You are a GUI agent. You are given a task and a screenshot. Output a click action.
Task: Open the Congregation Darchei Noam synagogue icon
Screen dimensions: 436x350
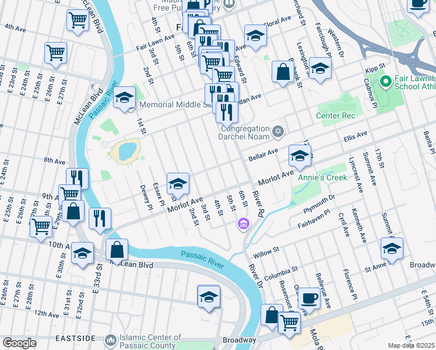[278, 132]
